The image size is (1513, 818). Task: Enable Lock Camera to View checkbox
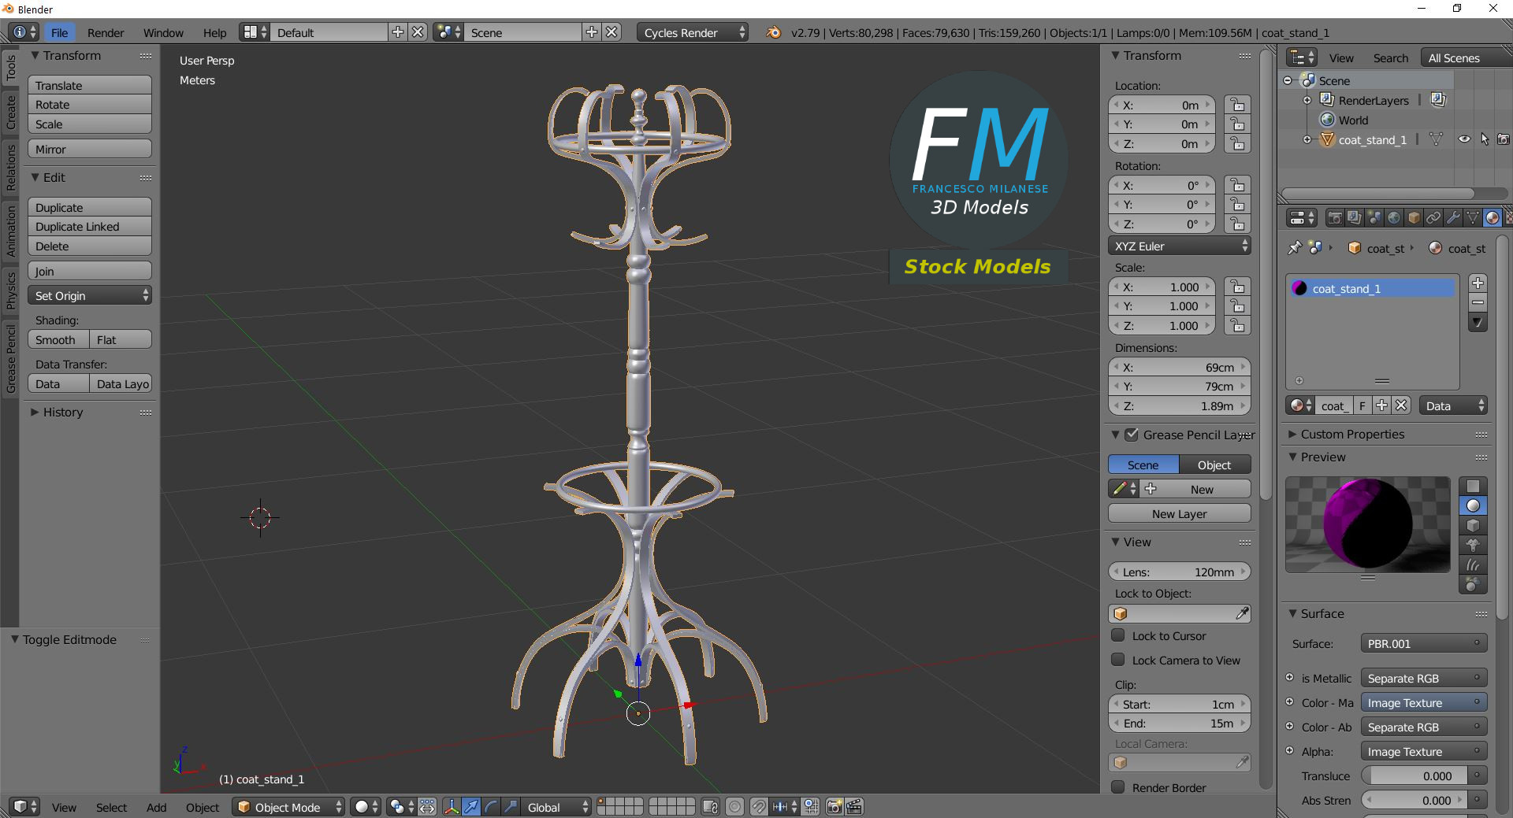(x=1117, y=660)
